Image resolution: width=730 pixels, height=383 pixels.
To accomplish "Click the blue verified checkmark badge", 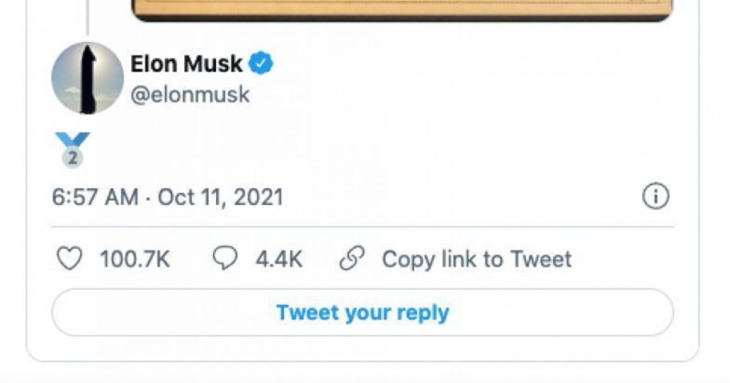I will [261, 64].
